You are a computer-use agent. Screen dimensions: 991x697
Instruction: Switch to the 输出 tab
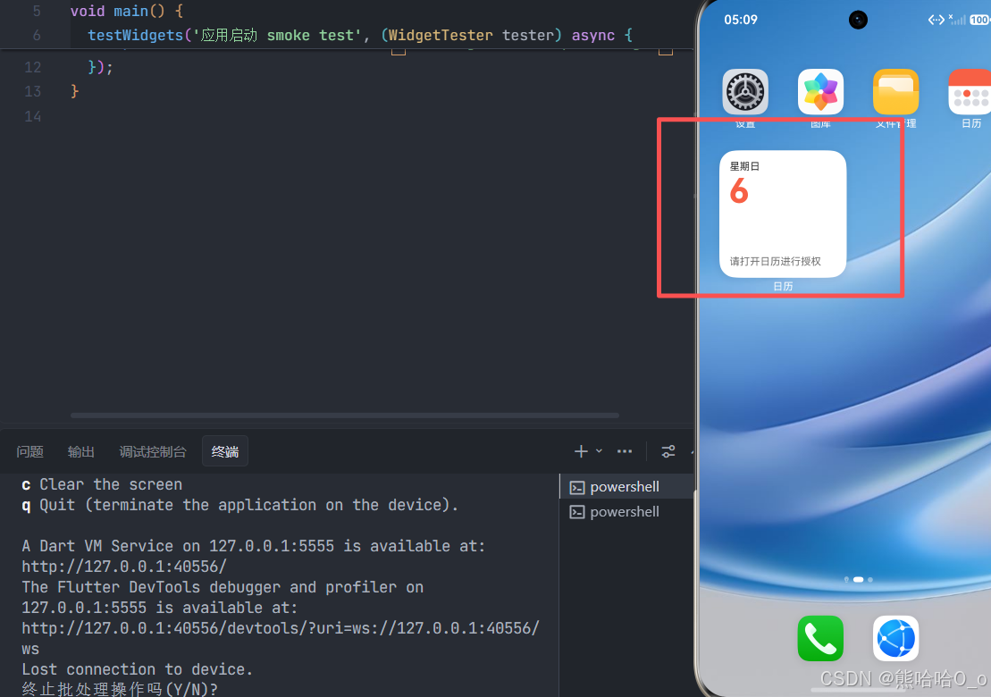click(x=81, y=452)
